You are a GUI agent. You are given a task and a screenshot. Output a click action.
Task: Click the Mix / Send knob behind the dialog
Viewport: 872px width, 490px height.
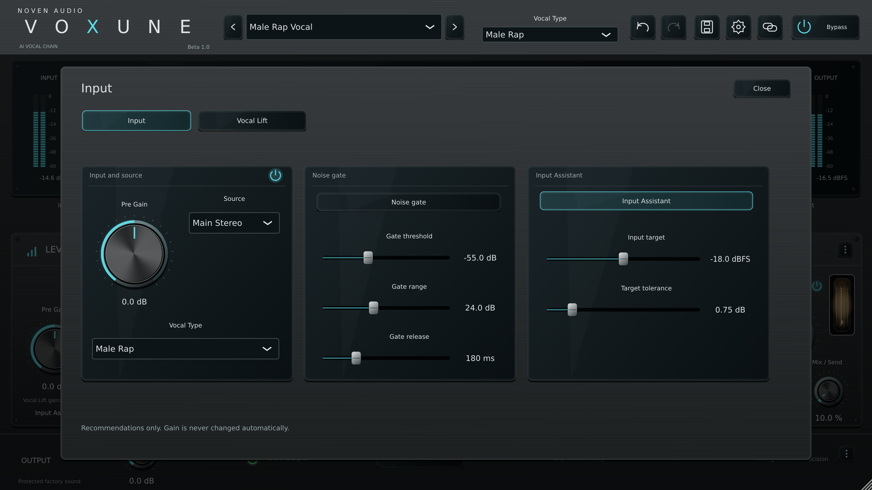[x=828, y=391]
